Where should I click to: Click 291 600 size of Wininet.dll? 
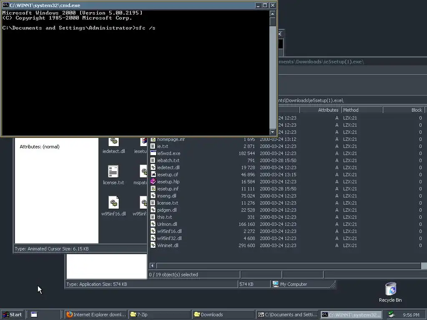click(x=247, y=245)
